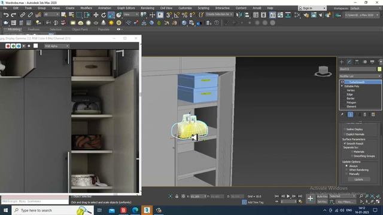Toggle Smooth Result checkbox

click(345, 143)
